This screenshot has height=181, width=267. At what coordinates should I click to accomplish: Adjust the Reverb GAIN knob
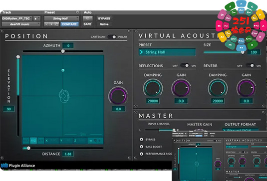(246, 88)
